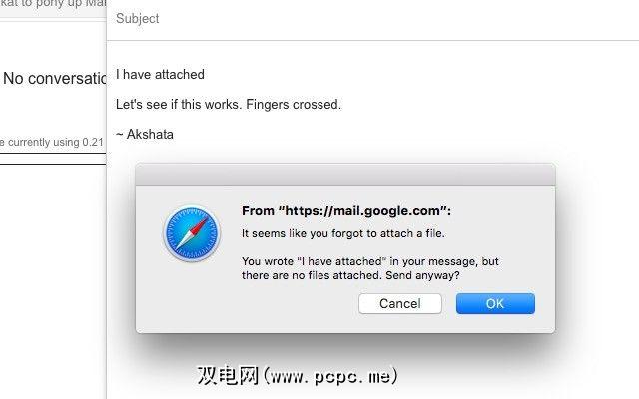
Task: Click the "~ Akshata" signature line
Action: click(x=145, y=134)
